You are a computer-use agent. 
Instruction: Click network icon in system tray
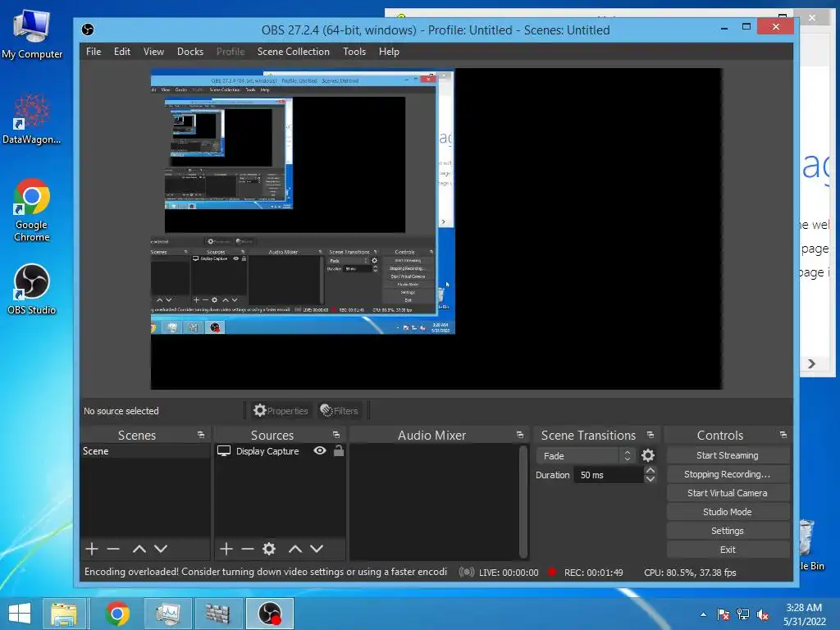pyautogui.click(x=743, y=614)
